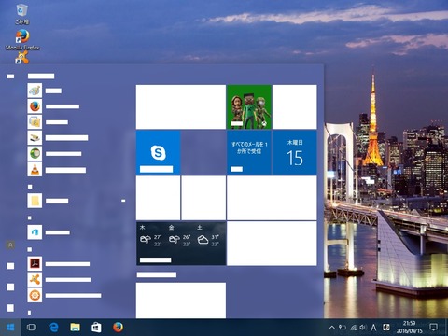Click the Windows Start button
Image resolution: width=448 pixels, height=336 pixels.
tap(10, 328)
